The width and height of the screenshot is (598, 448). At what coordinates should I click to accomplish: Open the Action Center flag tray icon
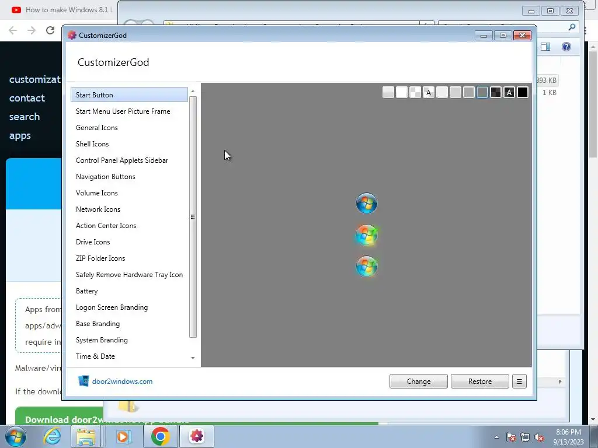(x=511, y=437)
